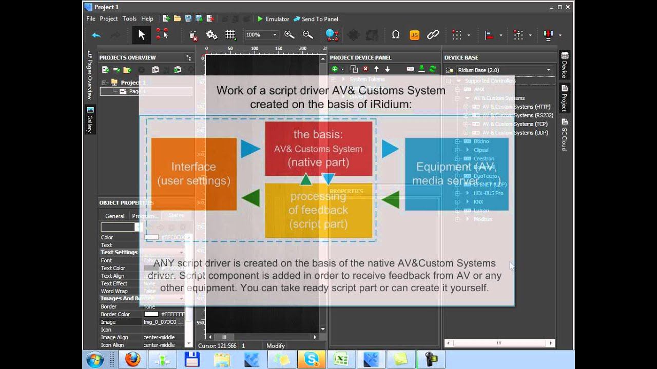The height and width of the screenshot is (369, 657).
Task: Click the save-as floppy icon with green arrow
Action: click(x=199, y=19)
